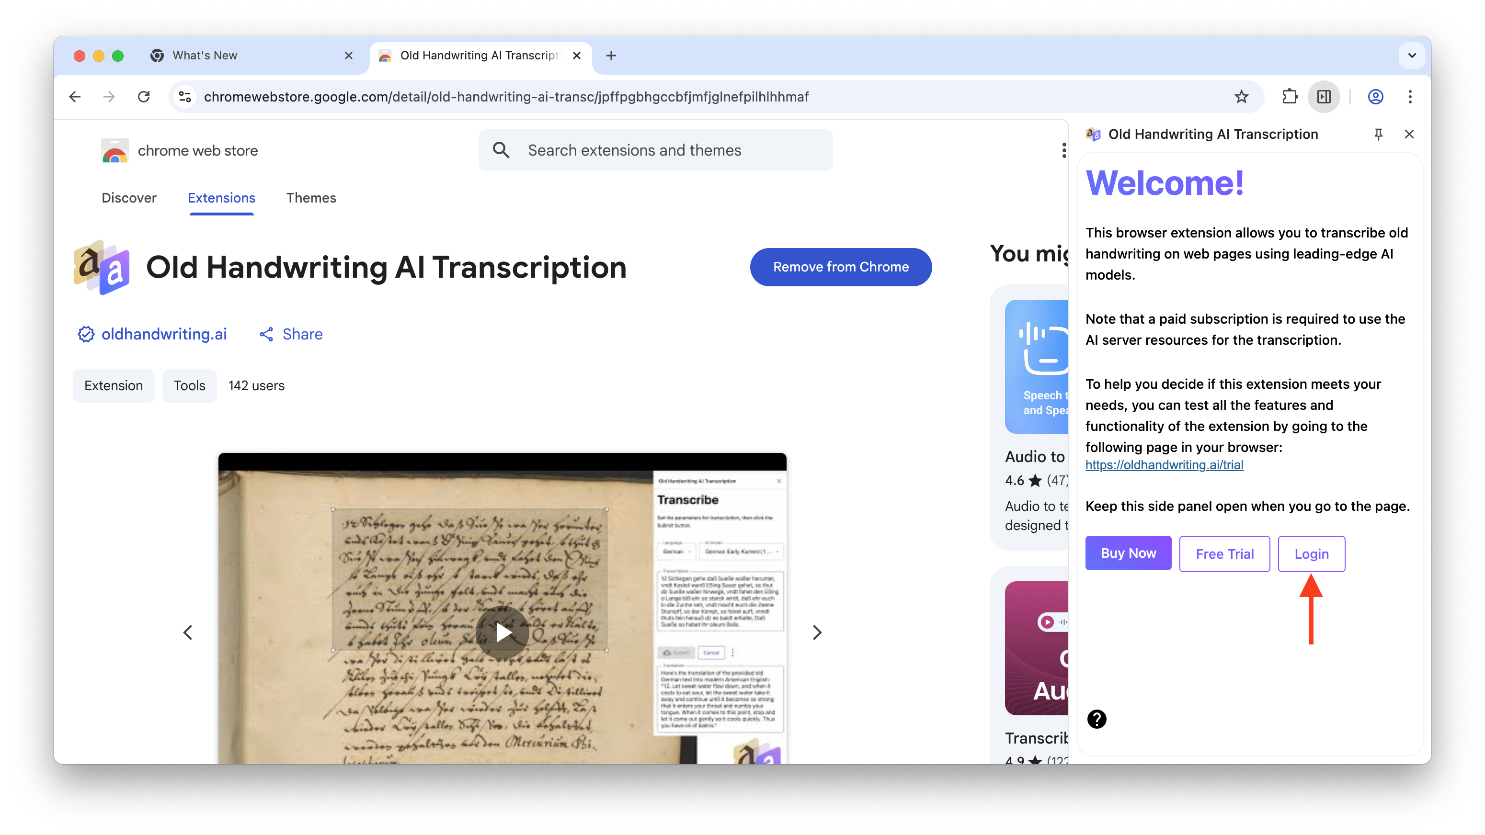Expand the tab search dropdown arrow
This screenshot has height=835, width=1485.
[x=1412, y=56]
